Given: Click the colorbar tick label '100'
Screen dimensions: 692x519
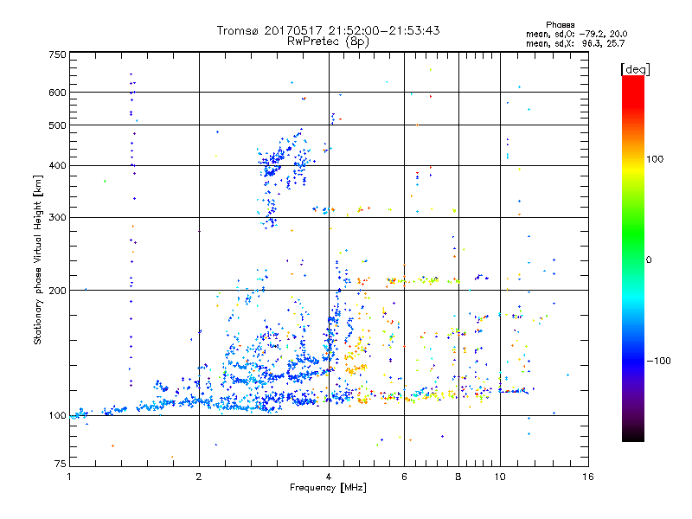Looking at the screenshot, I should pos(655,159).
